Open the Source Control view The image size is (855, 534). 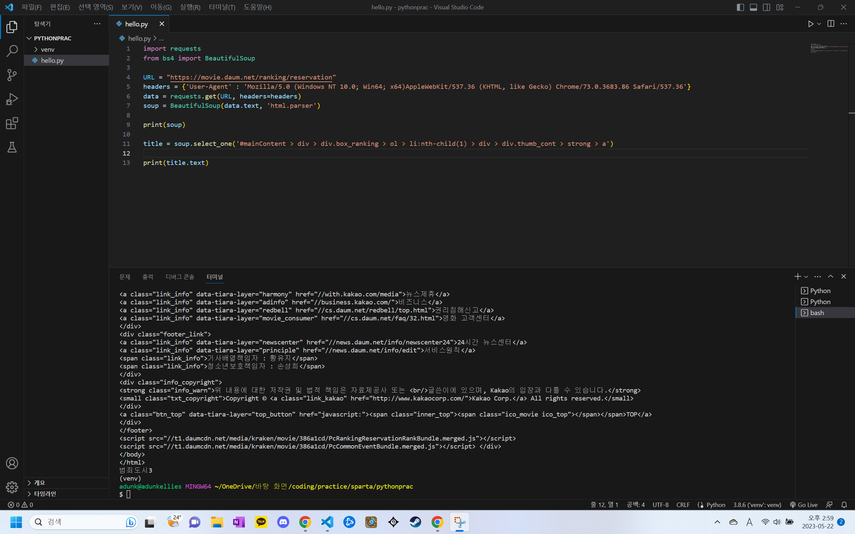point(12,75)
